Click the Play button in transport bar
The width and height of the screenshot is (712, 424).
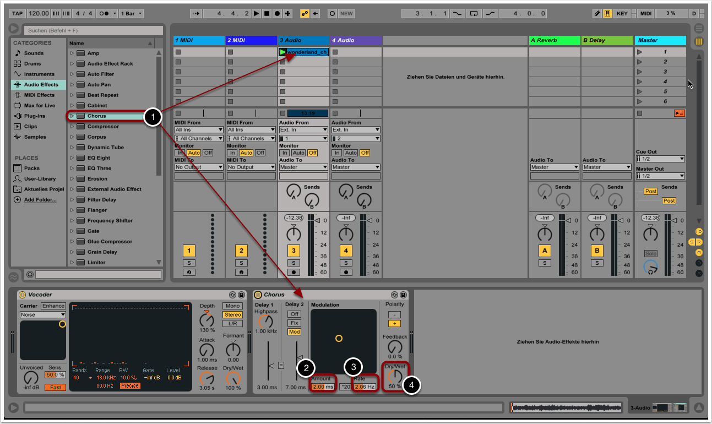(257, 13)
